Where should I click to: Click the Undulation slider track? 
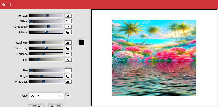tap(46, 82)
